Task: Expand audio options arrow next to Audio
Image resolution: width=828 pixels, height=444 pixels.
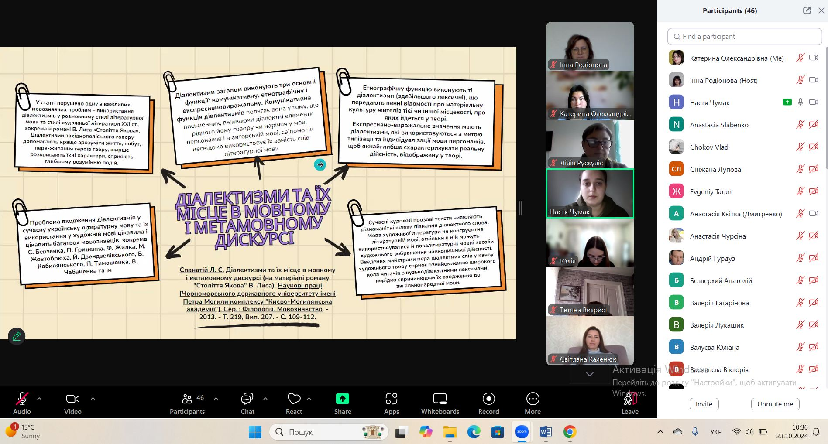Action: click(x=39, y=399)
